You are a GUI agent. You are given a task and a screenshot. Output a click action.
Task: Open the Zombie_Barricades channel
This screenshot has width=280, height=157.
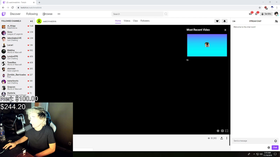(17, 75)
